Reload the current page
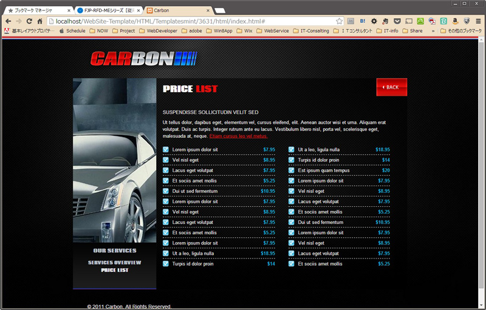The image size is (486, 310). coord(29,21)
